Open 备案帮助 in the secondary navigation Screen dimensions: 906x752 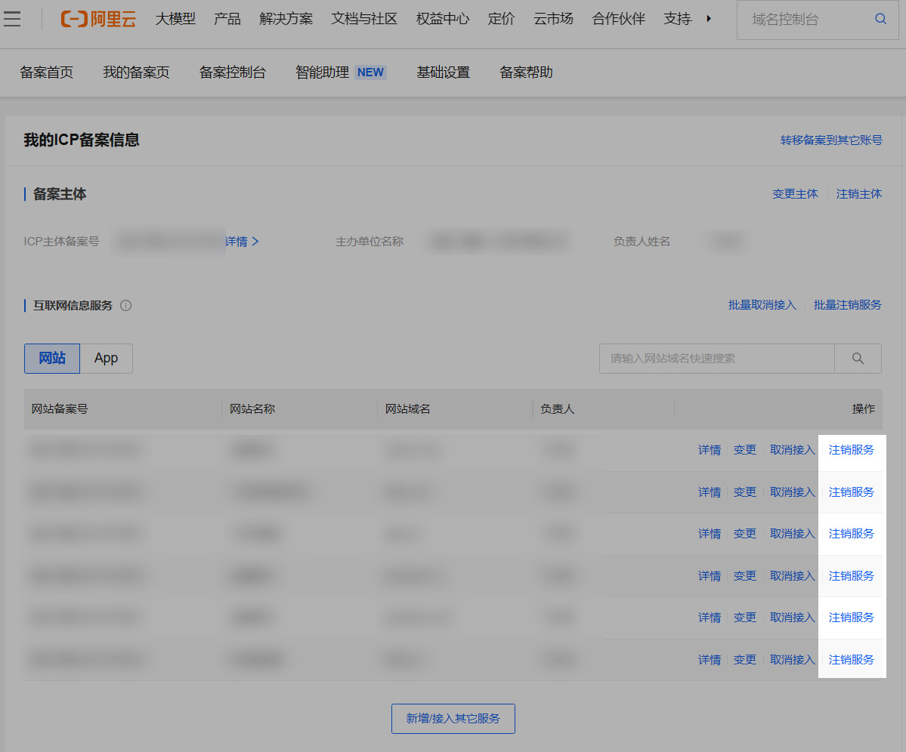526,72
